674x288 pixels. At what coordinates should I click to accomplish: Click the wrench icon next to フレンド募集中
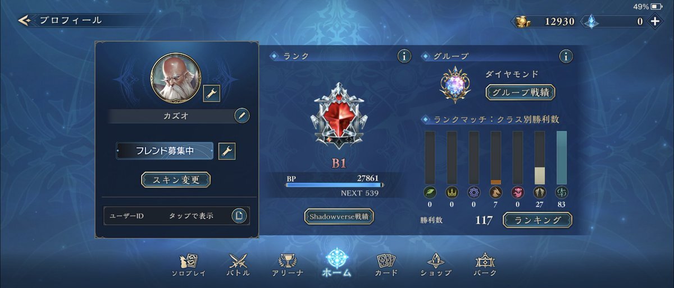(x=226, y=151)
